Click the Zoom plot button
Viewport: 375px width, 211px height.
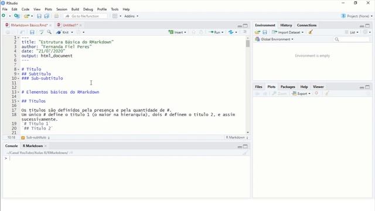click(279, 94)
